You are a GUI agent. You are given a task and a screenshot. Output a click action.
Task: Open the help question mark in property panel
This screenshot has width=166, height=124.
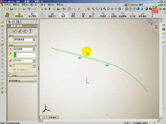coord(30,31)
